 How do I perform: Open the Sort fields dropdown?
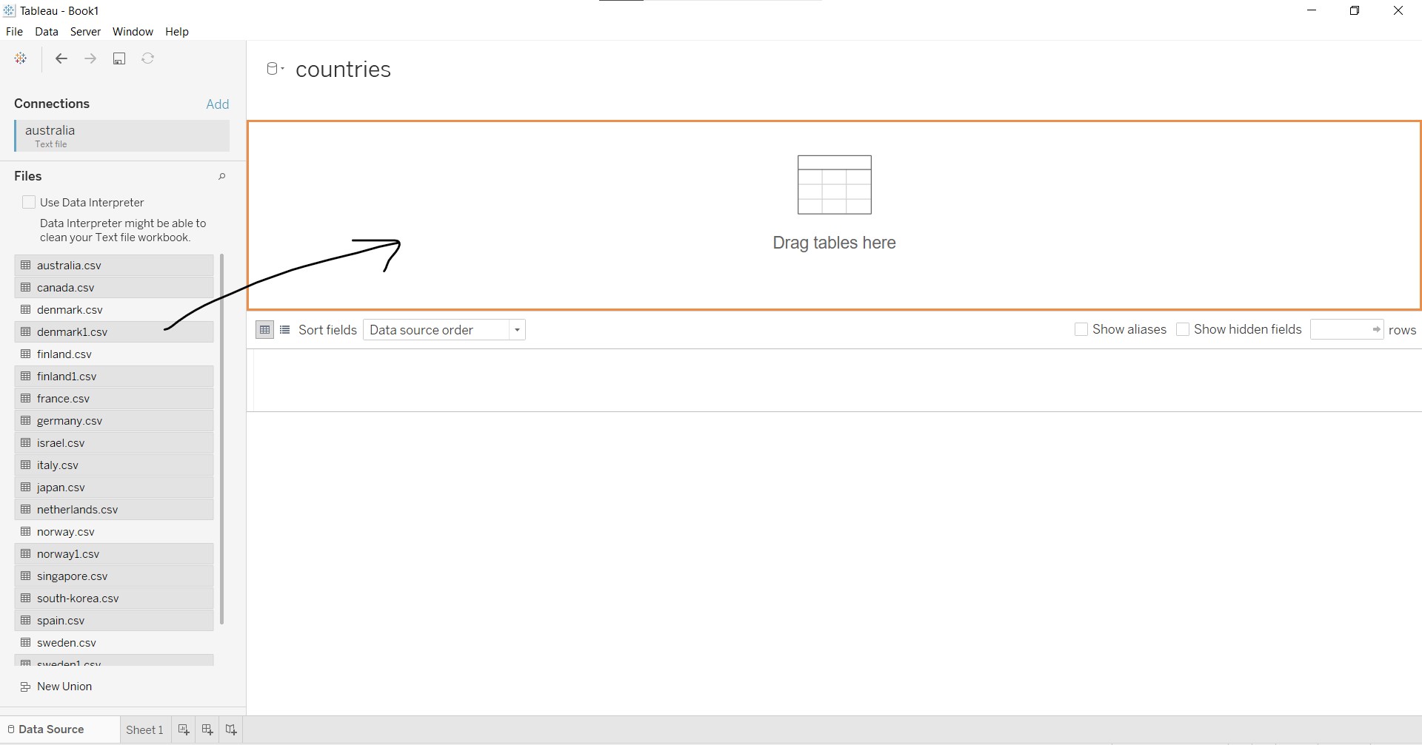444,330
